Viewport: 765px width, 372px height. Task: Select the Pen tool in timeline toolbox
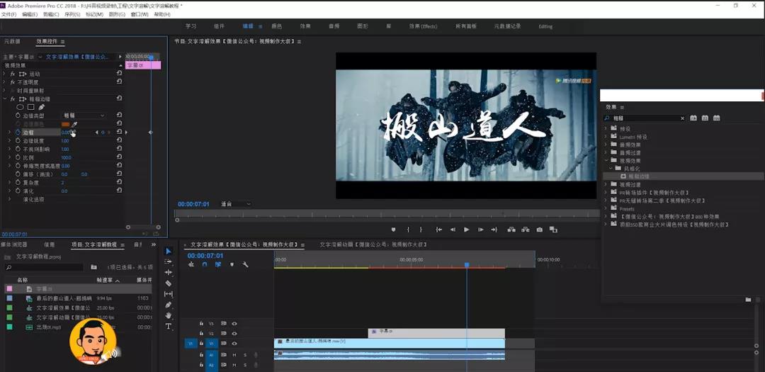[169, 305]
